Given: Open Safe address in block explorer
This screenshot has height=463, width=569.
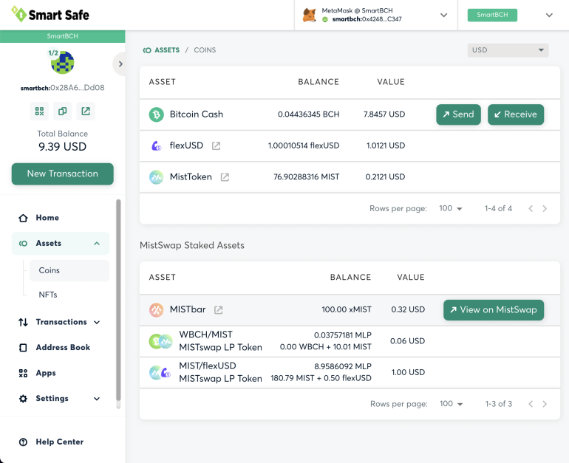Looking at the screenshot, I should (x=86, y=111).
